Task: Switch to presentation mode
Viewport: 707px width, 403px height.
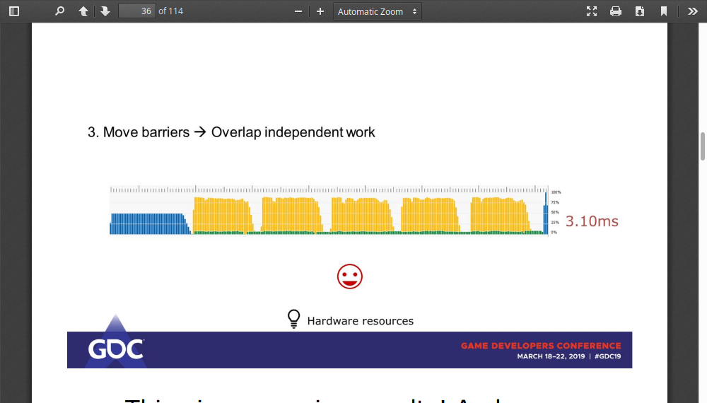Action: [592, 11]
